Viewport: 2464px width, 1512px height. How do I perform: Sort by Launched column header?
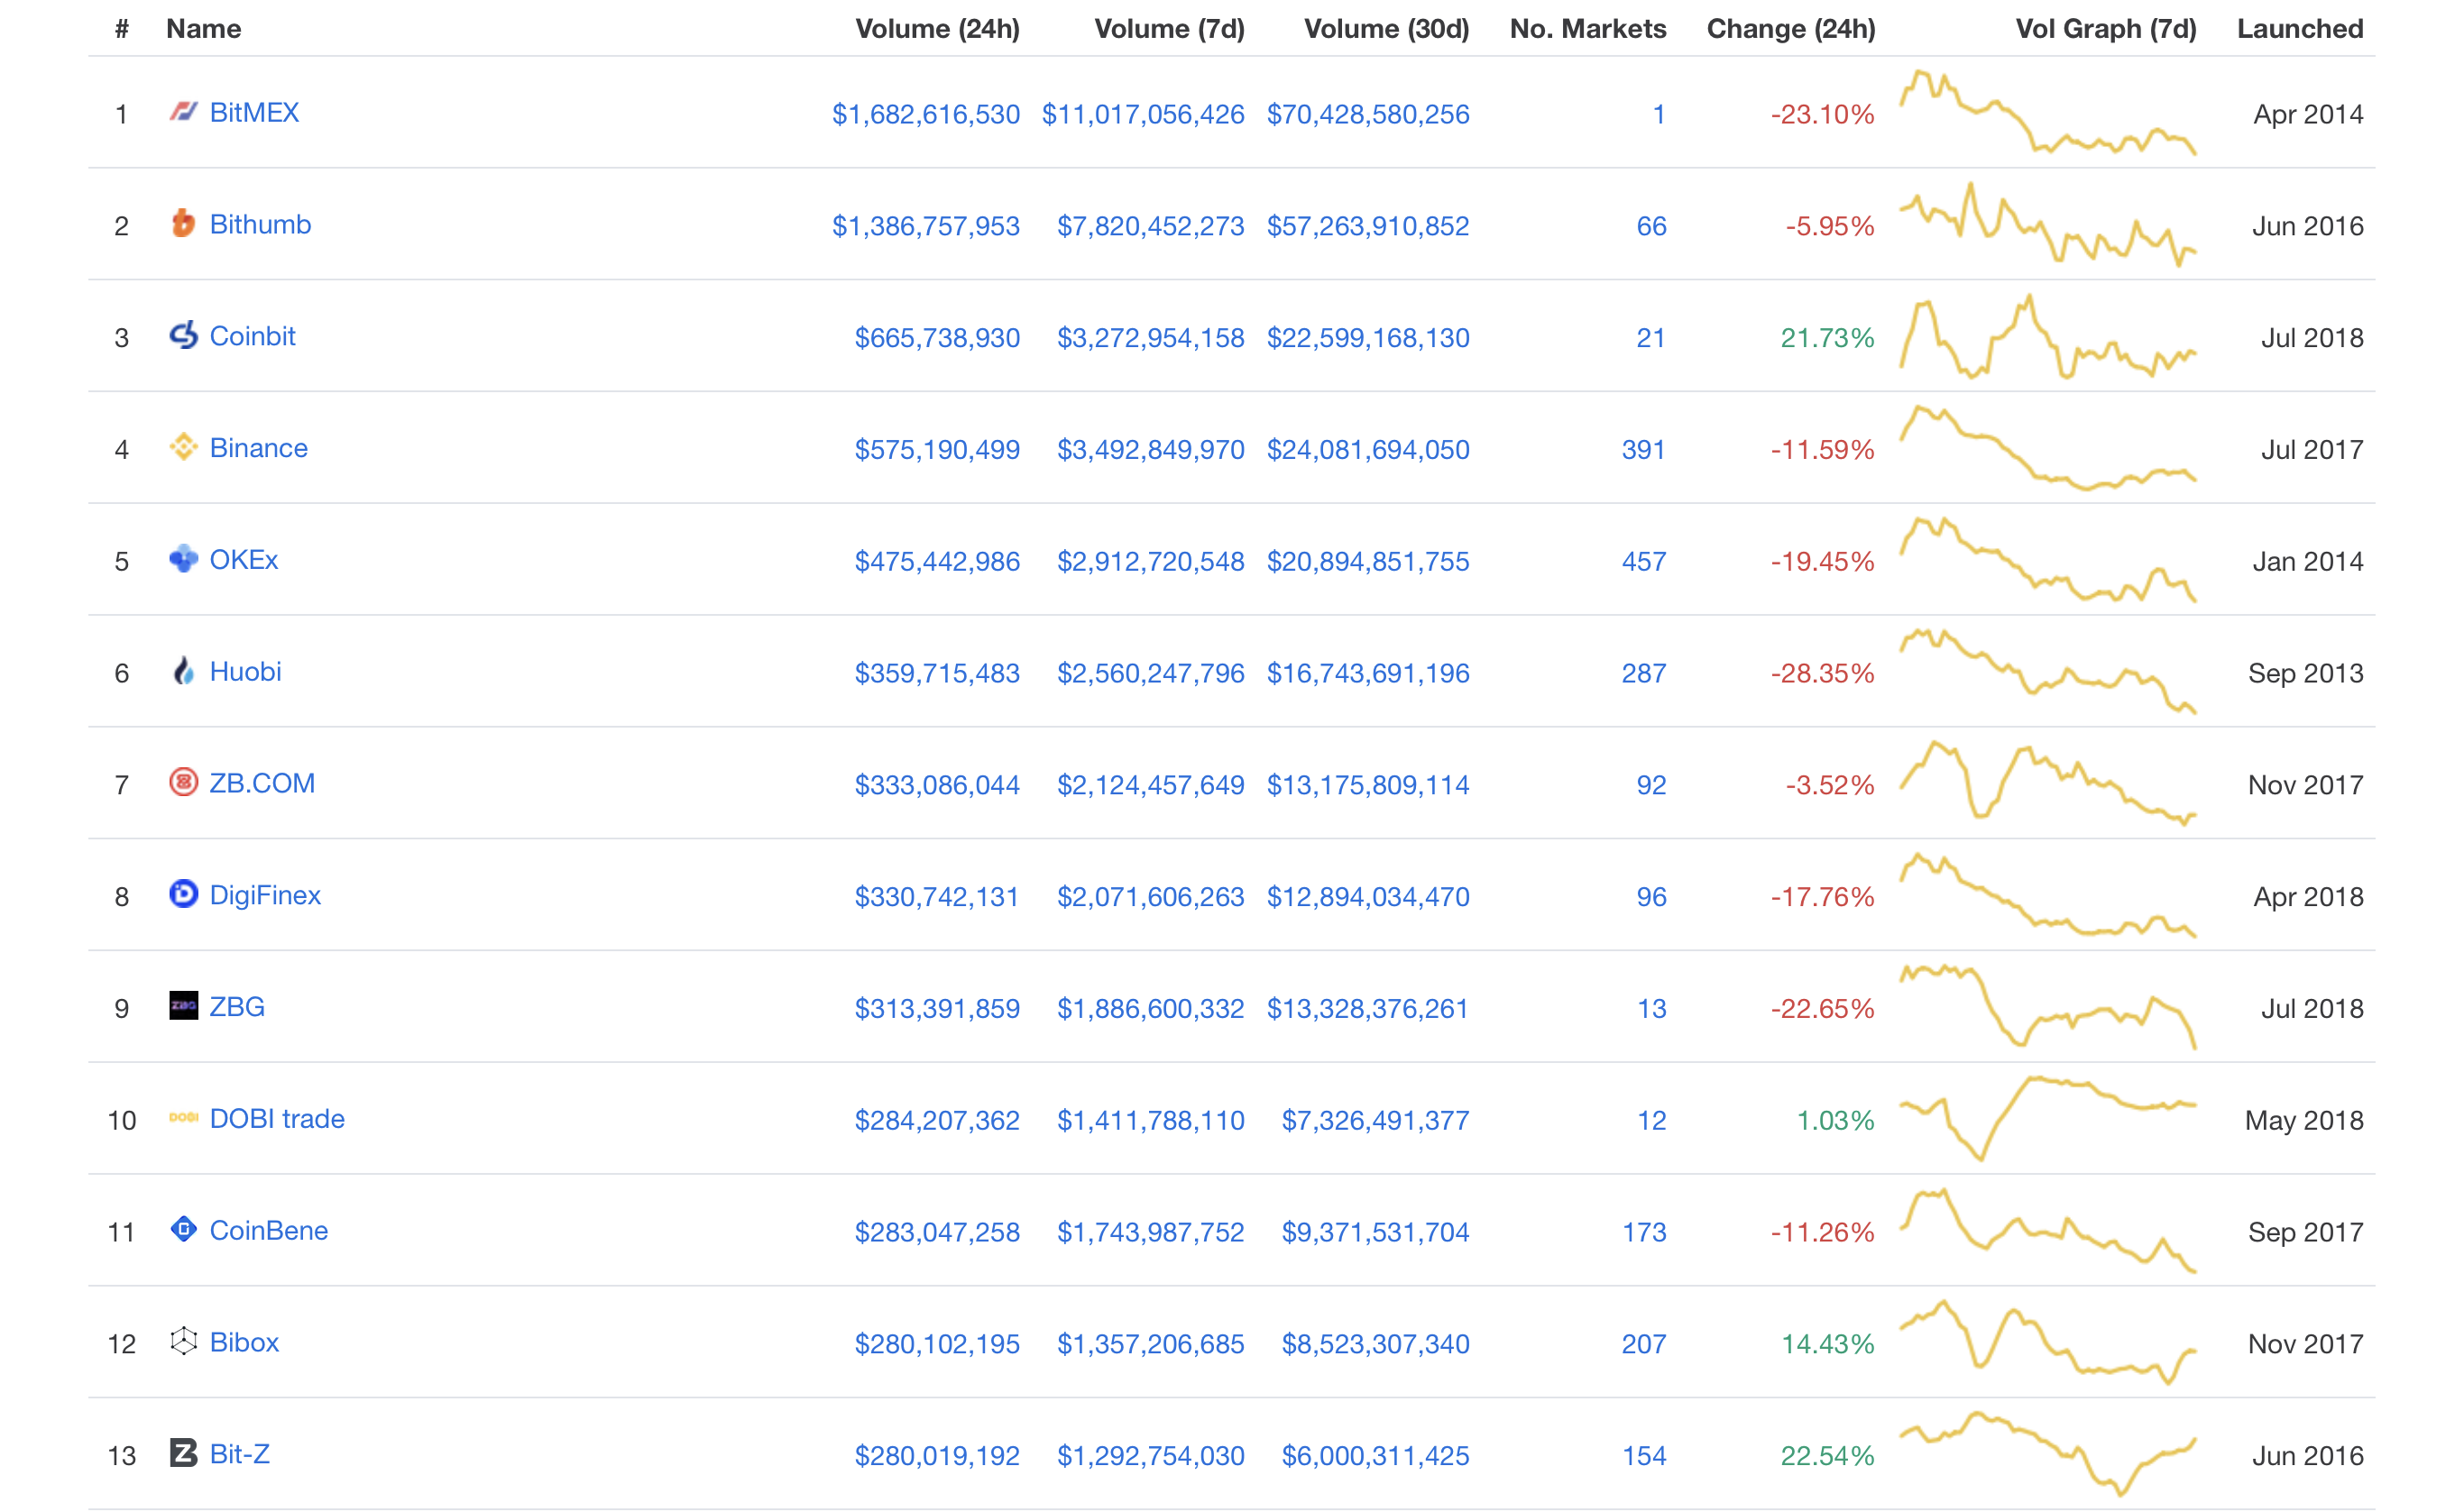point(2300,29)
